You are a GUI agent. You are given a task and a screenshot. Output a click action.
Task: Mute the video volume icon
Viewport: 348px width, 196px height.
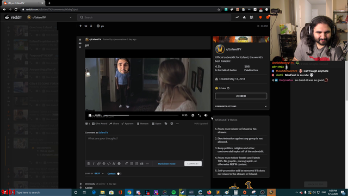pyautogui.click(x=206, y=115)
